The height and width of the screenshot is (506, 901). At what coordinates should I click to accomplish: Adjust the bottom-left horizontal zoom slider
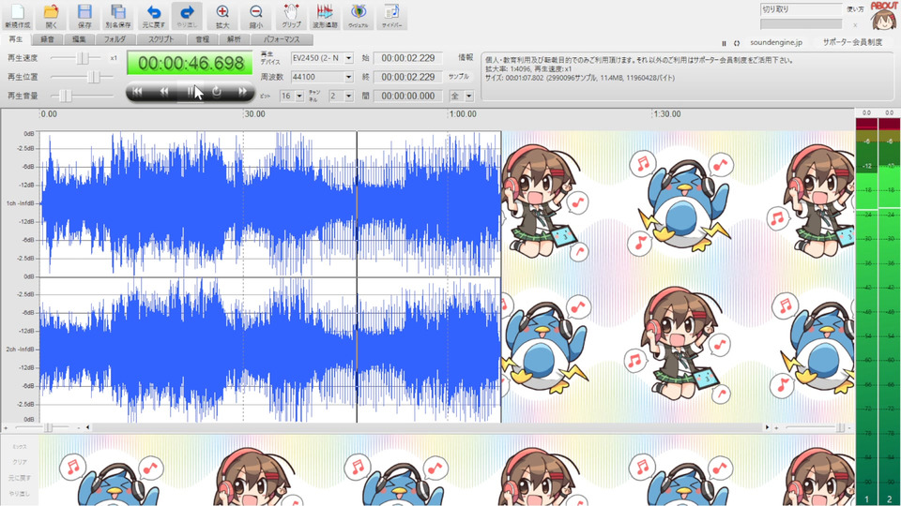click(x=48, y=427)
